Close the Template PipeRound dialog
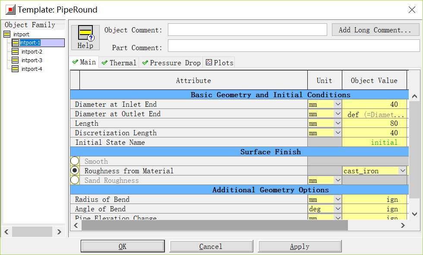Screen dimensions: 423x255 412,10
